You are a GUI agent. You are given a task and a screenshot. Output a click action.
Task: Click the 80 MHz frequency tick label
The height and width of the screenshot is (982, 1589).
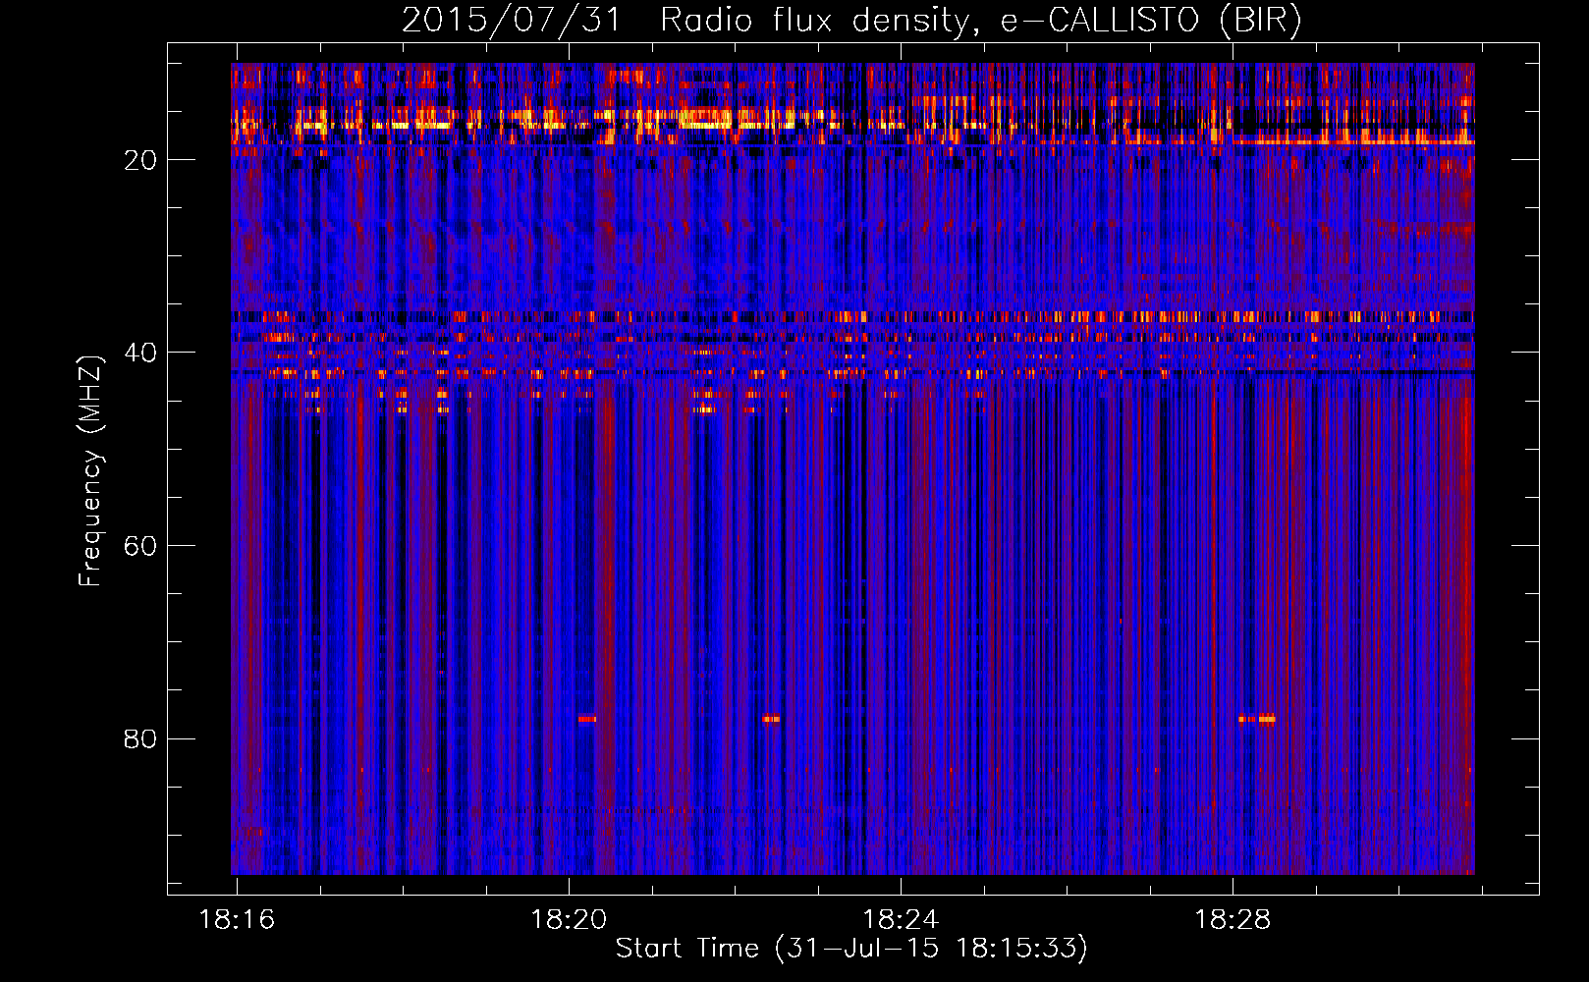click(140, 738)
